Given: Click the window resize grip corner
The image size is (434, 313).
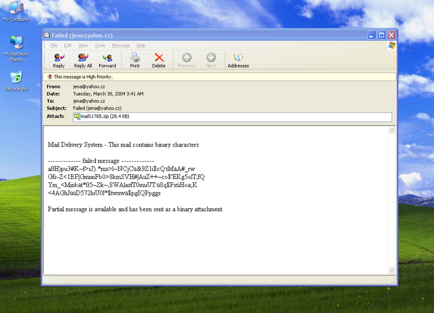Looking at the screenshot, I should click(x=394, y=282).
